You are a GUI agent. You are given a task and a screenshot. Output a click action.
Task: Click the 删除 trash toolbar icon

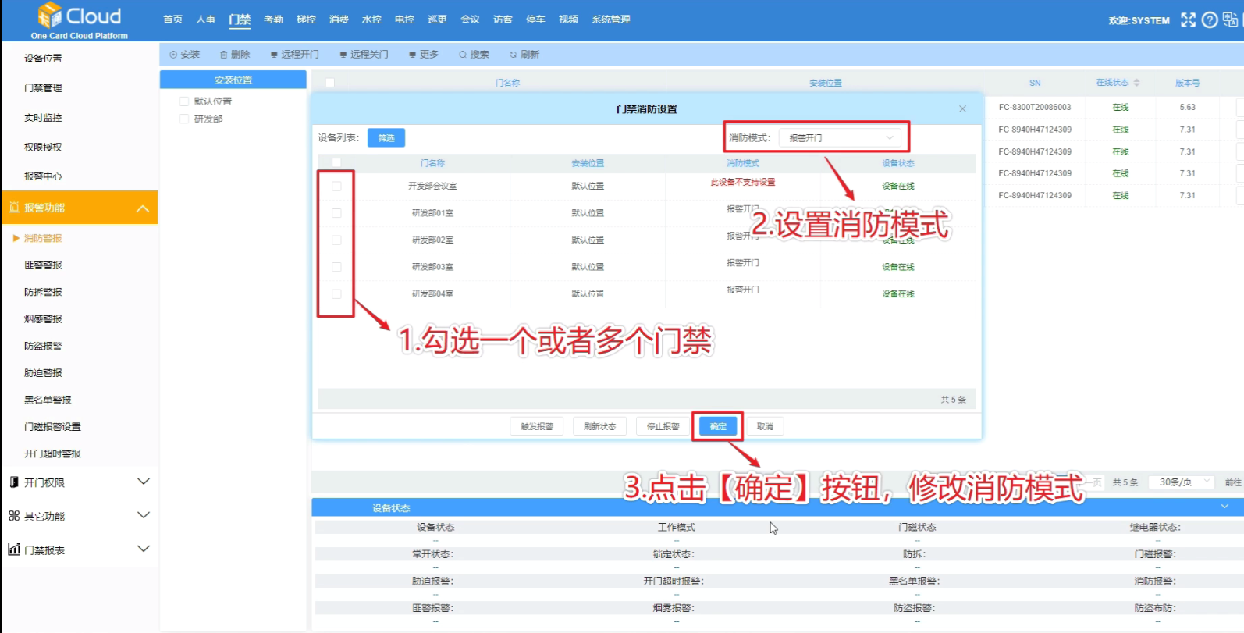tap(224, 55)
